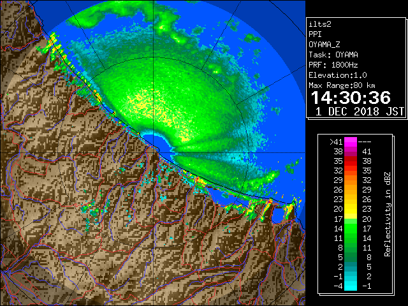Click the vertical 'Reflectivity in dBZ' legend title
This screenshot has width=408, height=306.
[x=387, y=214]
